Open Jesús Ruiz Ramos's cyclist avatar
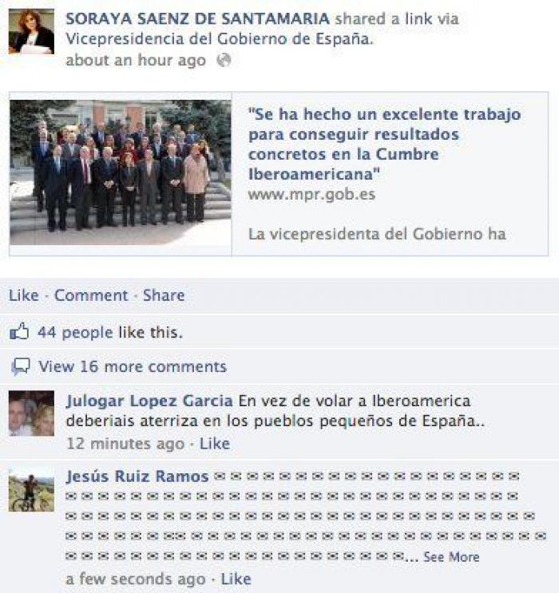559x593 pixels. (31, 491)
